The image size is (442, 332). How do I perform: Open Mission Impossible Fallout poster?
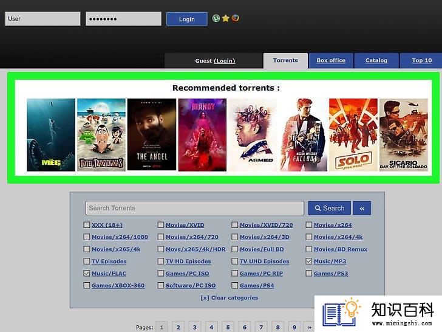[x=303, y=134]
